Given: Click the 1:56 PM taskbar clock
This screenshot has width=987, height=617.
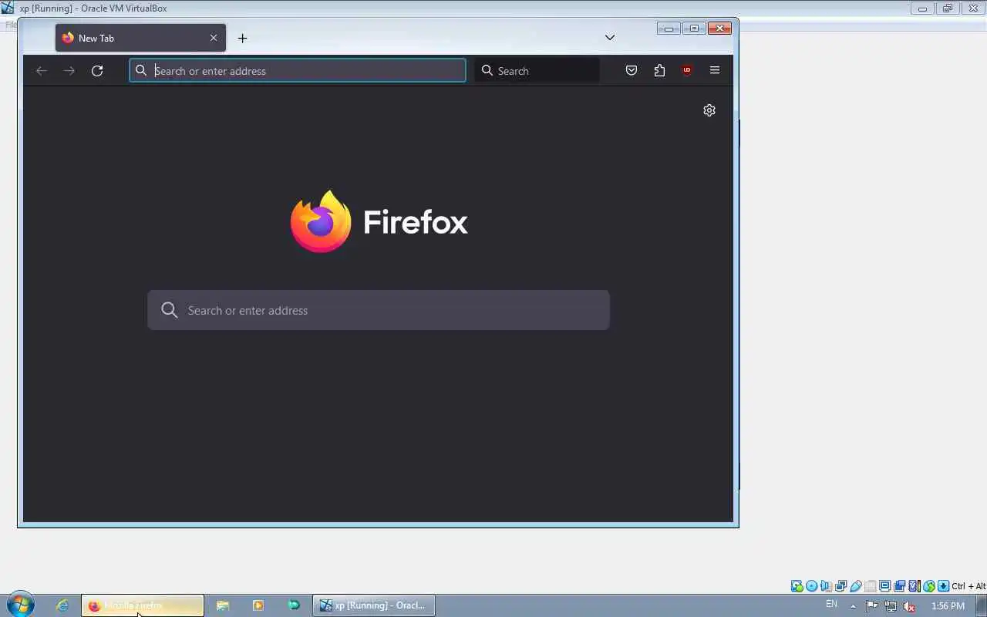Looking at the screenshot, I should click(948, 606).
